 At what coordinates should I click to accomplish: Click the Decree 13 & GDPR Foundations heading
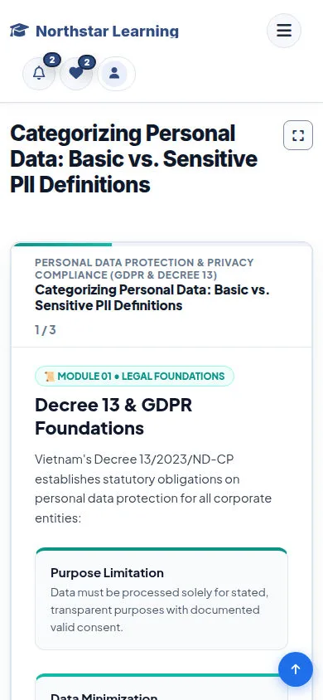pos(113,416)
